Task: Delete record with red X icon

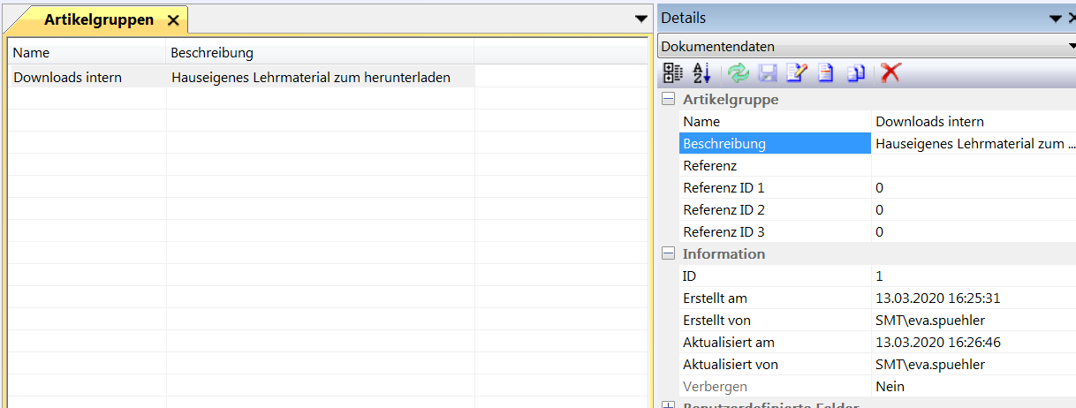Action: pyautogui.click(x=890, y=74)
